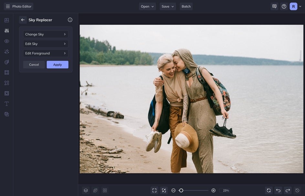Click the Redo arrow icon
This screenshot has width=305, height=196.
[288, 191]
